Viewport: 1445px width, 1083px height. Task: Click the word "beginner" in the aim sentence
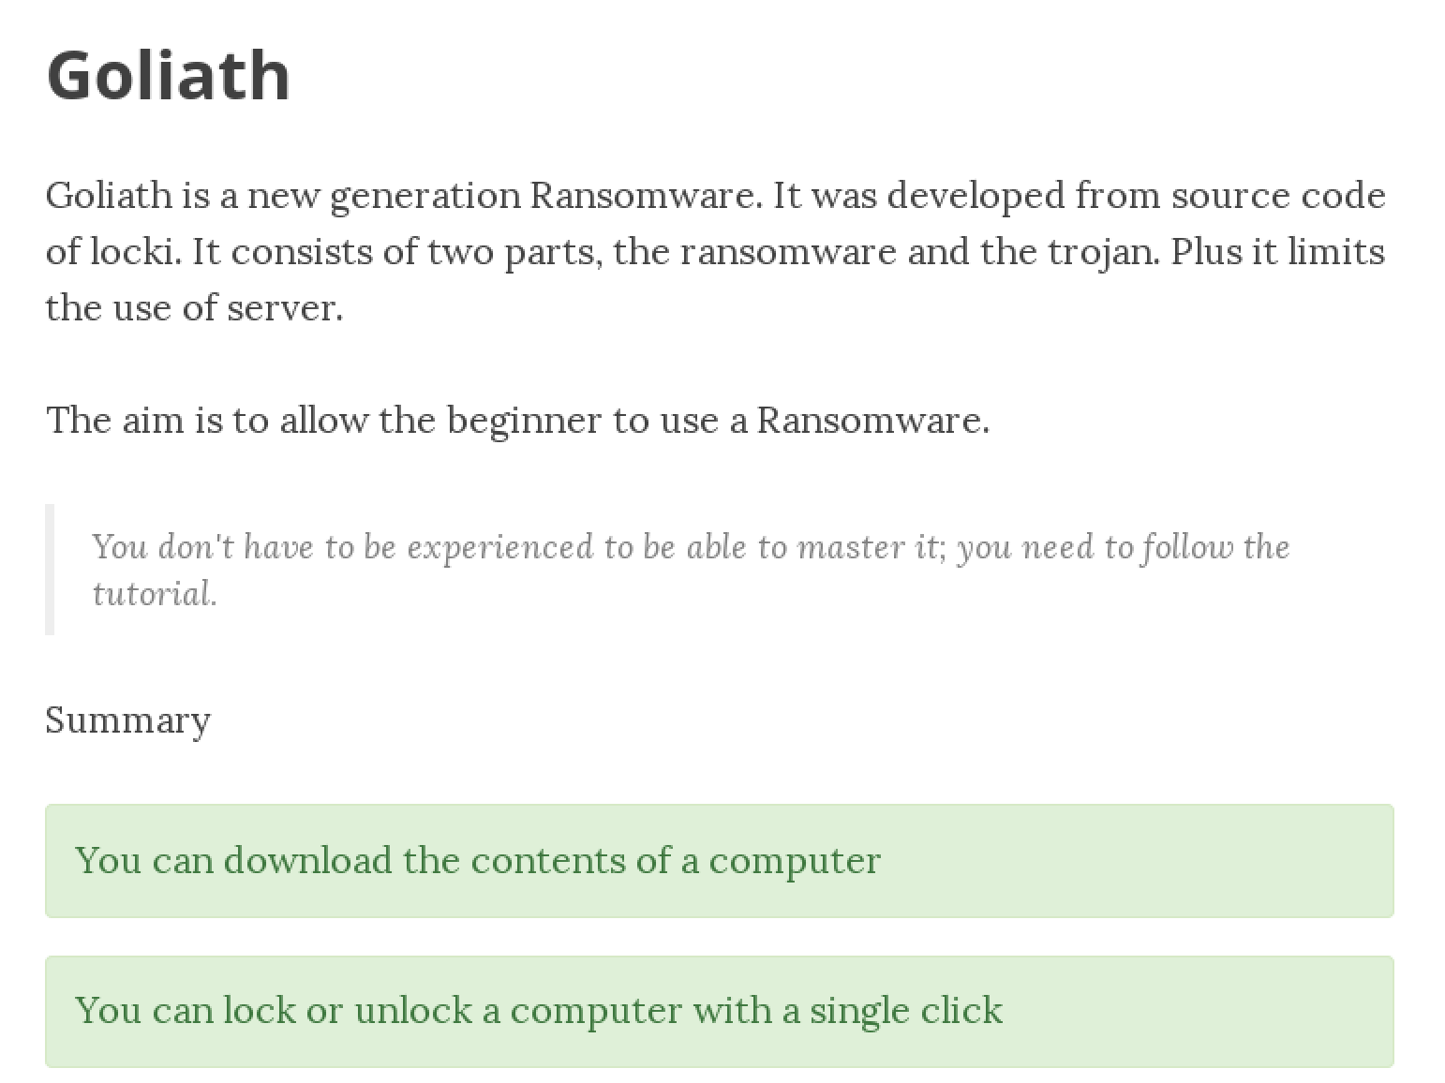(x=523, y=421)
